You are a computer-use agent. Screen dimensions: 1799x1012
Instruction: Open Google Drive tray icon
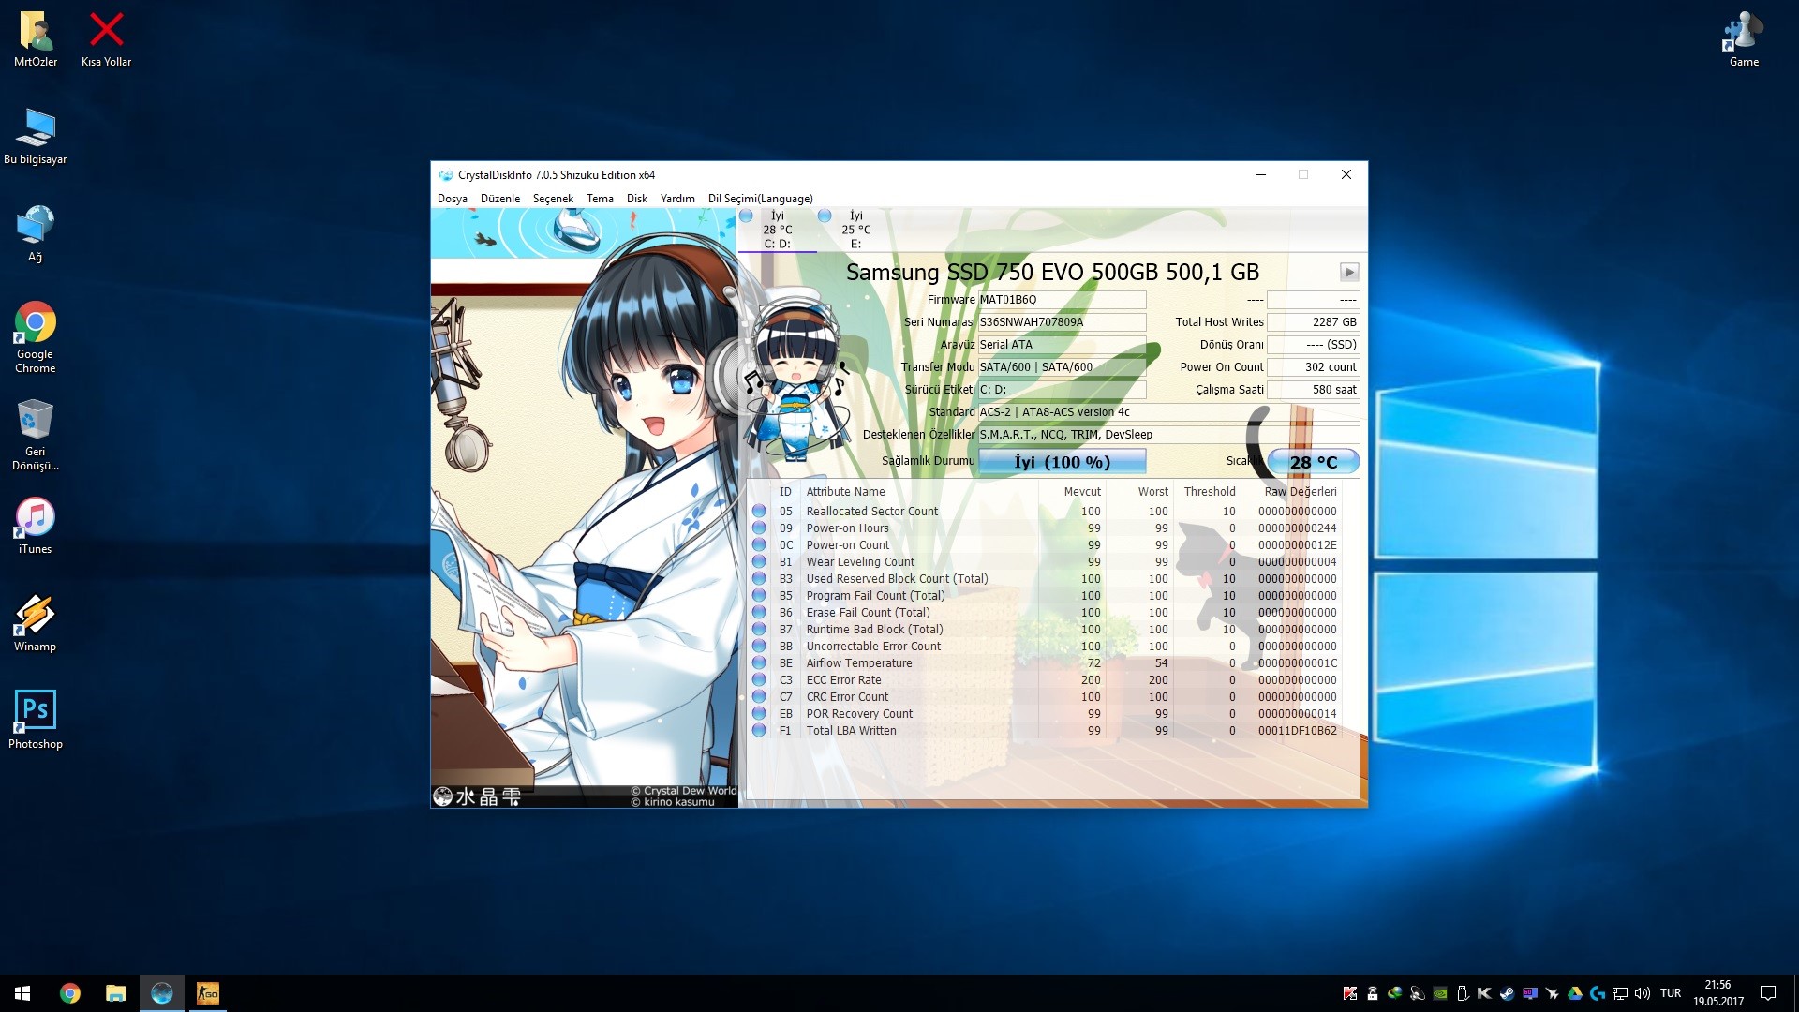pyautogui.click(x=1575, y=993)
